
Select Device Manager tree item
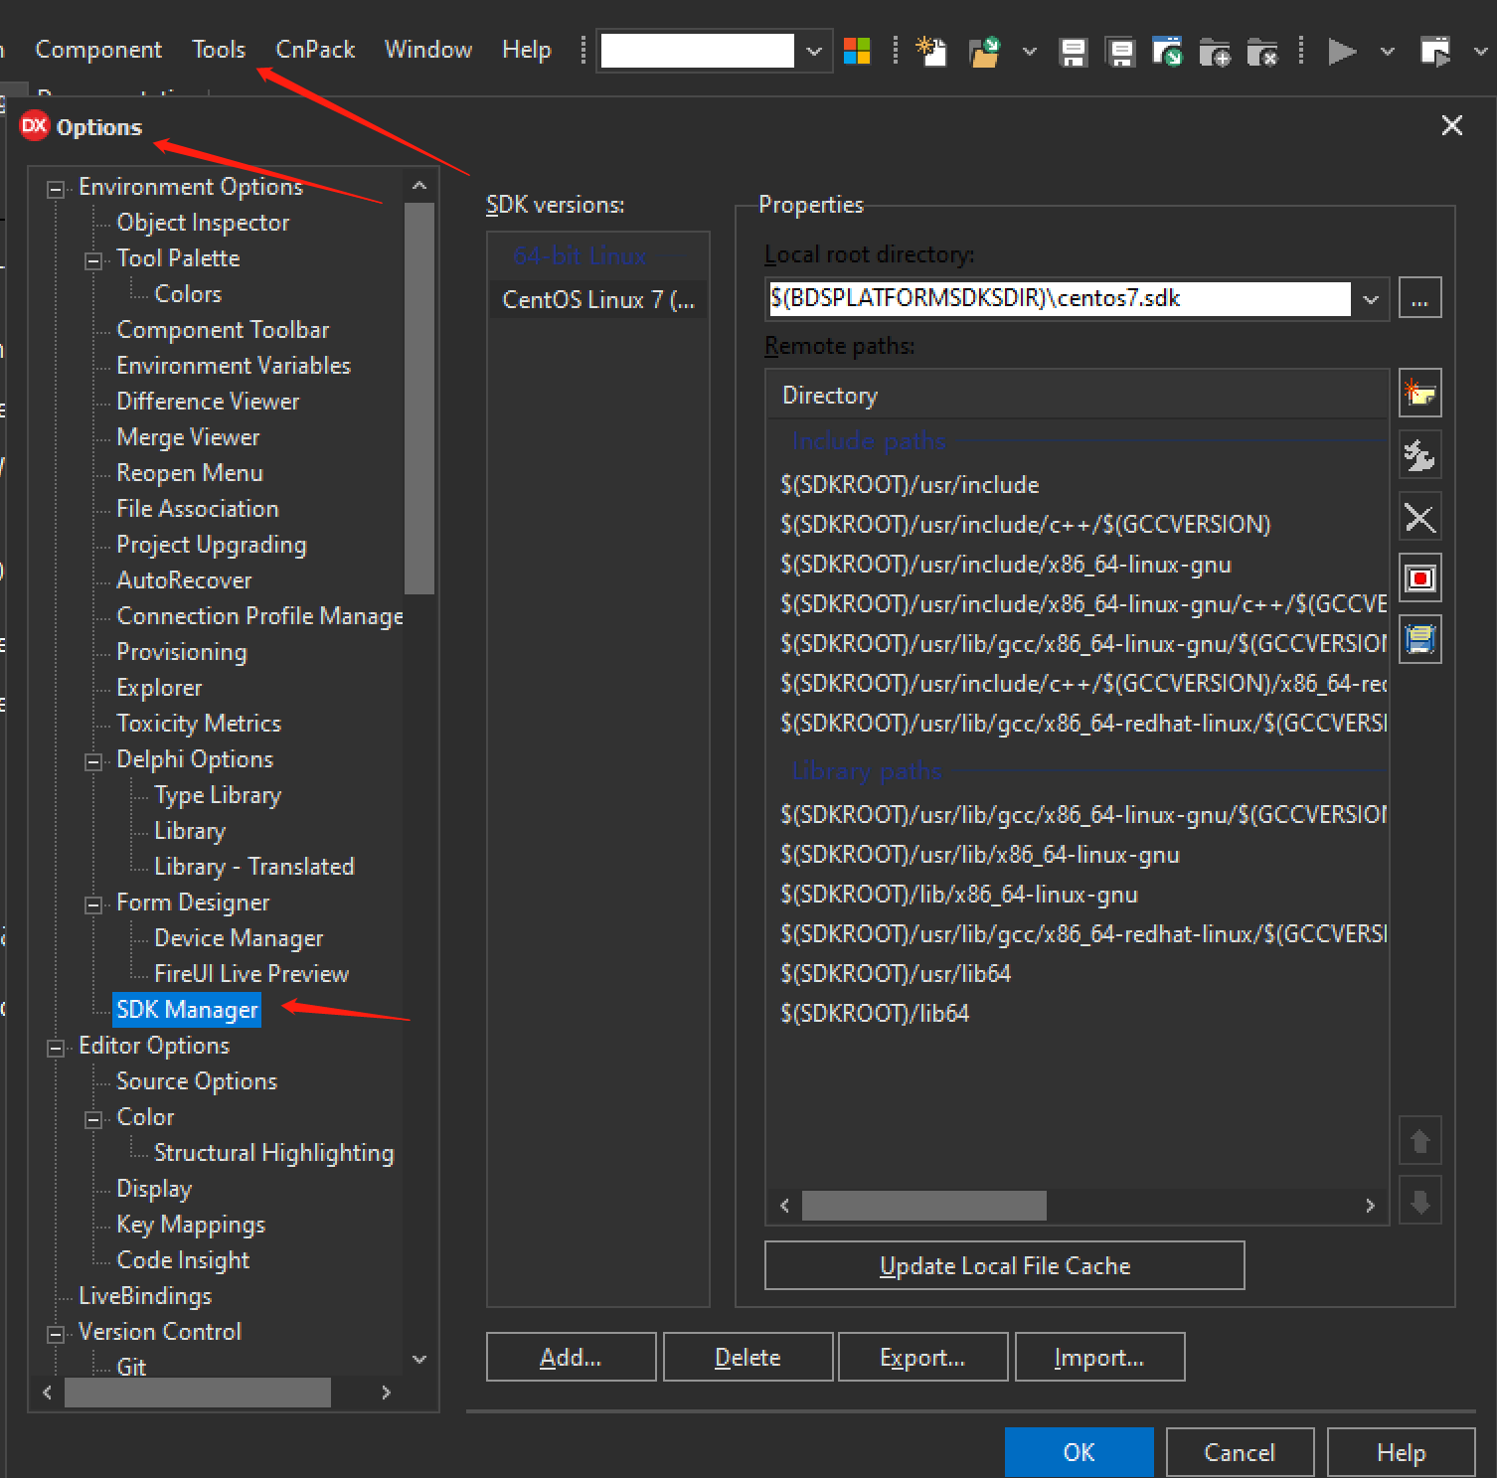[239, 938]
